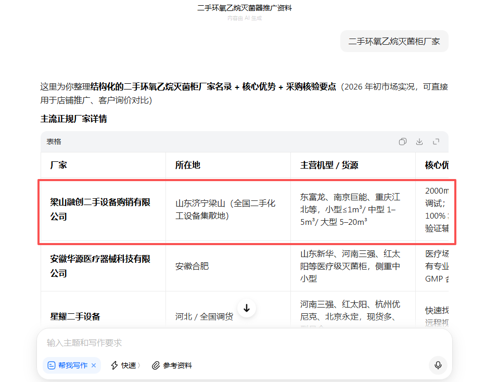498x382 pixels.
Task: Click the 山东济宁梁山 location cell
Action: point(225,209)
